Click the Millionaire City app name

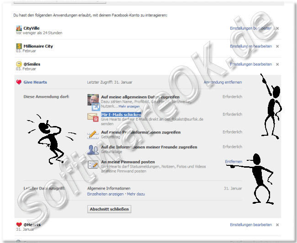38,46
